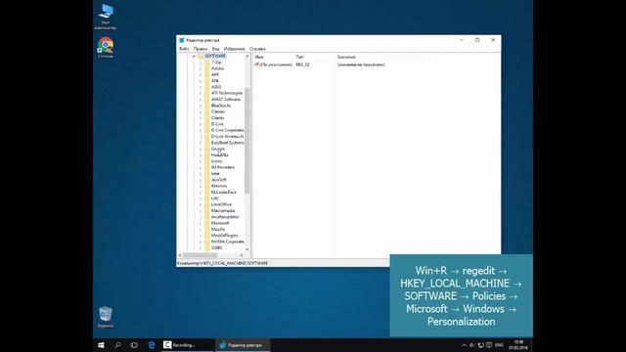Screen dimensions: 626x352
Task: Expand the NVIDIA Corporation key
Action: pyautogui.click(x=201, y=242)
